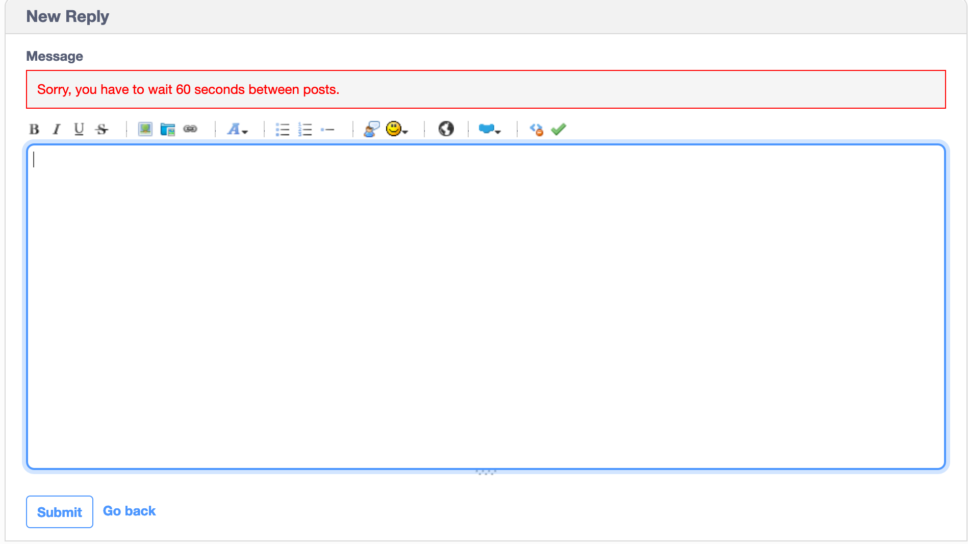Click the green checkmark toolbar icon
The width and height of the screenshot is (968, 544).
pos(558,129)
